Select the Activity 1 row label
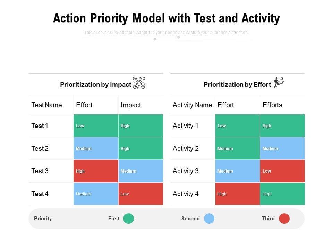 [186, 126]
